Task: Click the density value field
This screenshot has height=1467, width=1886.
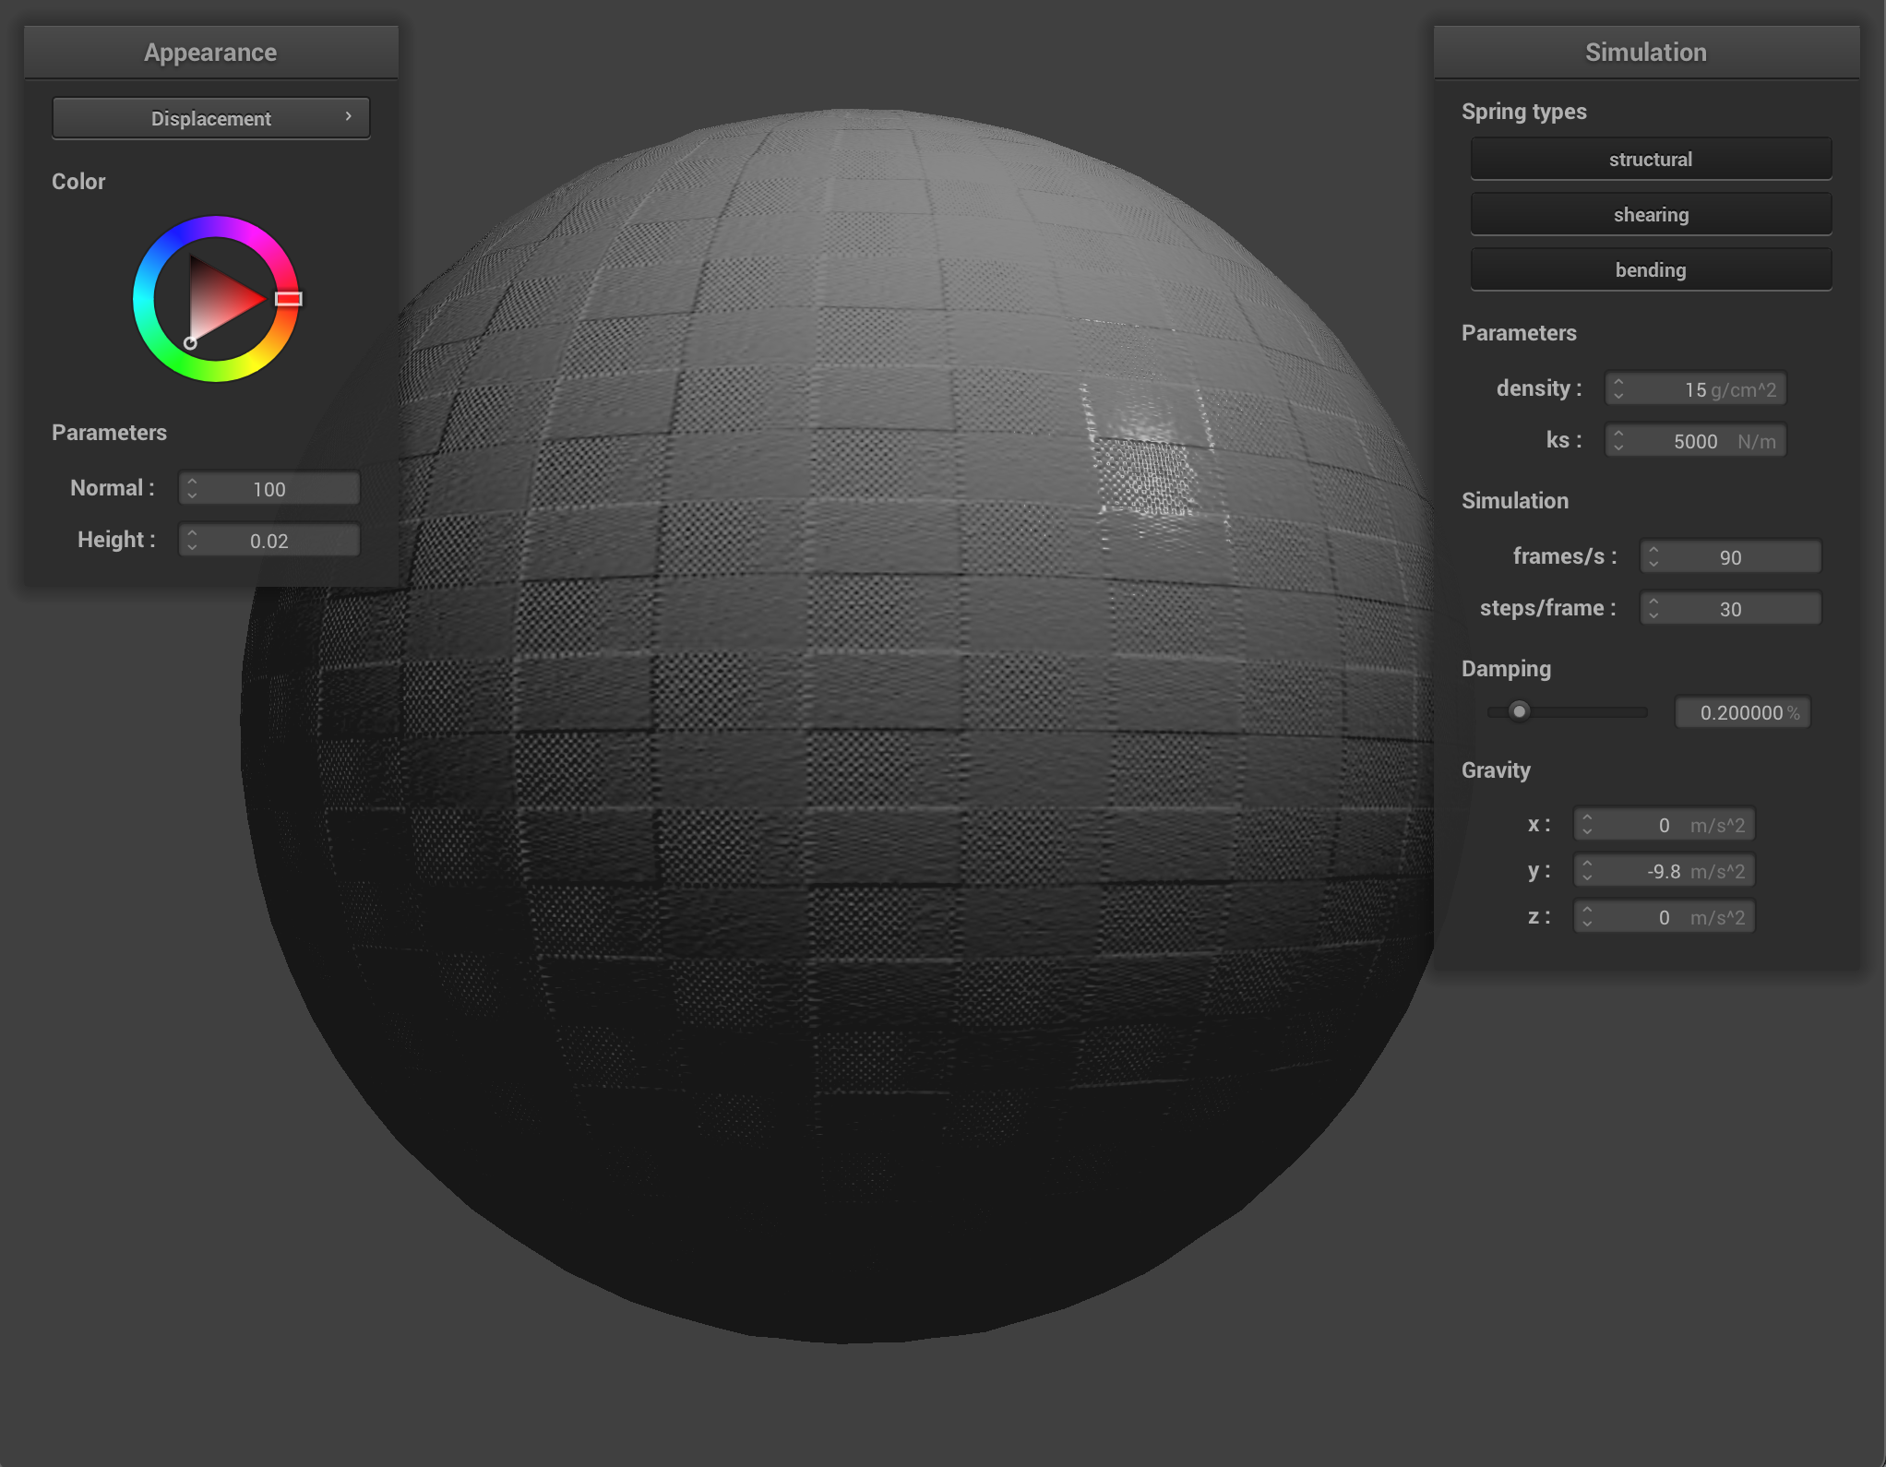Action: point(1696,389)
